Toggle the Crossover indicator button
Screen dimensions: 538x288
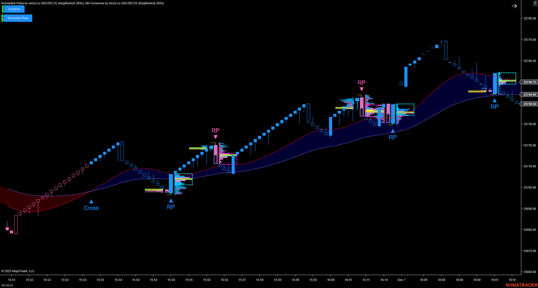click(18, 9)
